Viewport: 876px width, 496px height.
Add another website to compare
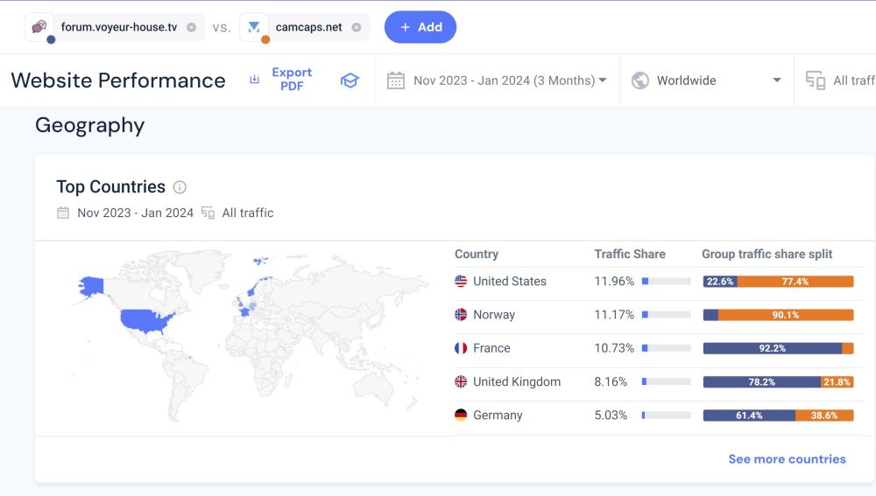[x=420, y=27]
